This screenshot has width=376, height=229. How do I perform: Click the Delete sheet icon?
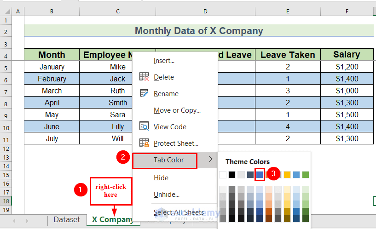[x=144, y=77]
